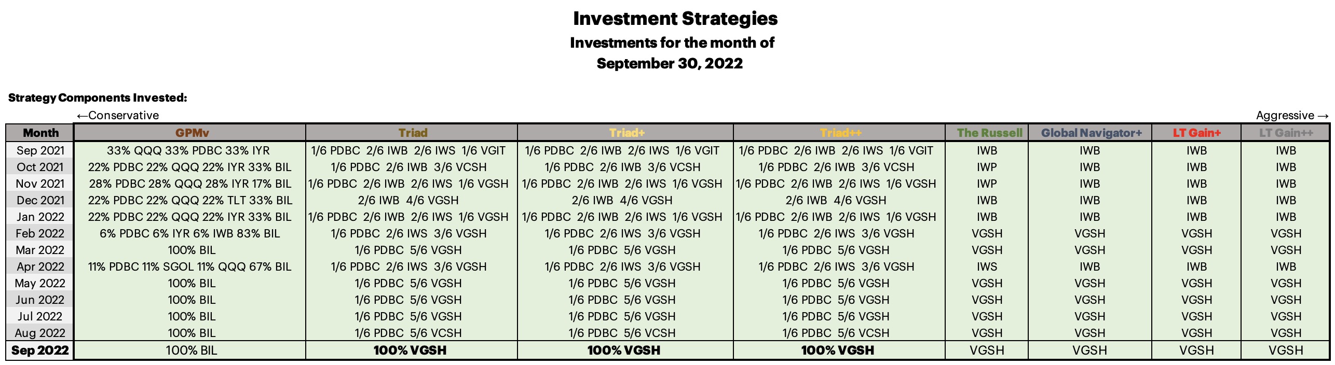Select the Sep 2022 row label
The width and height of the screenshot is (1335, 365).
(x=40, y=350)
